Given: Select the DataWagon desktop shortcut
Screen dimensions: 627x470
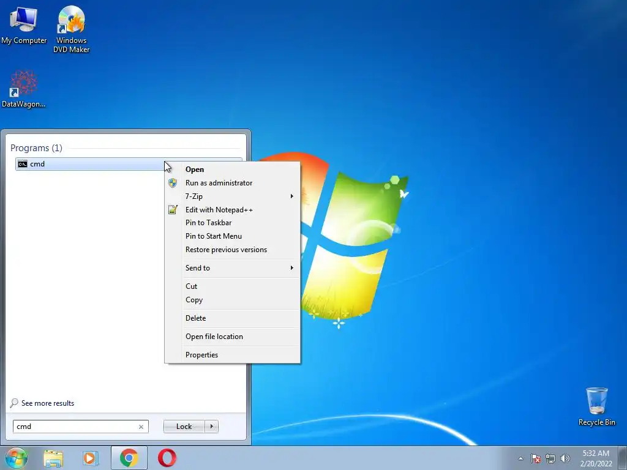Looking at the screenshot, I should click(24, 89).
